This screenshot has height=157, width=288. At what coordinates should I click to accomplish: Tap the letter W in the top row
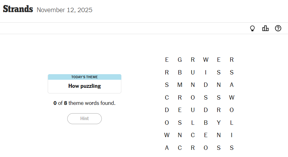point(206,60)
